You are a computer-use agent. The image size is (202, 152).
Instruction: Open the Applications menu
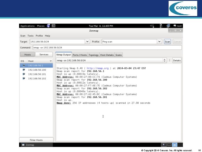[x=27, y=26]
